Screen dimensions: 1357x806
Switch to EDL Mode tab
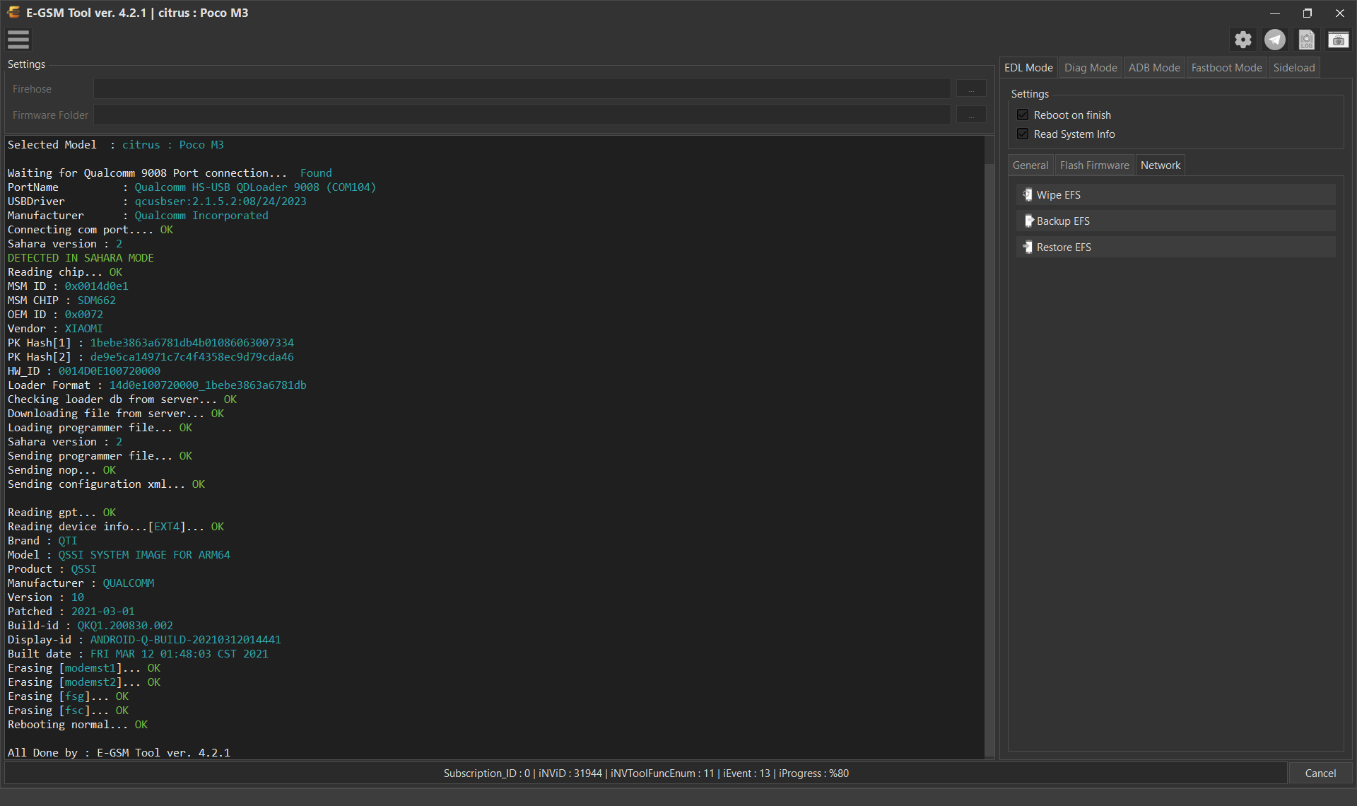[x=1028, y=68]
